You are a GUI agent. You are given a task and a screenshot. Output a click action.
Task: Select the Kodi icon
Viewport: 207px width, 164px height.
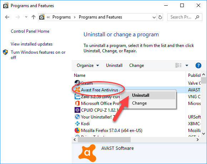pos(77,123)
